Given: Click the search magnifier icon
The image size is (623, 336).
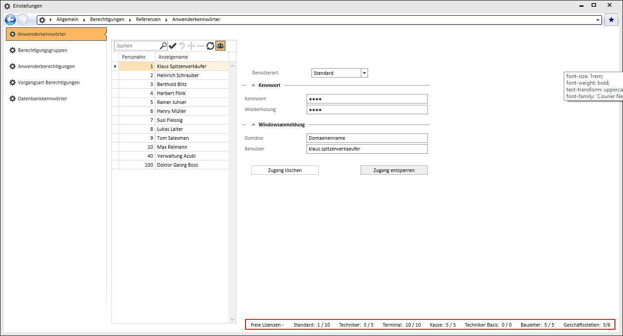Looking at the screenshot, I should click(x=163, y=46).
